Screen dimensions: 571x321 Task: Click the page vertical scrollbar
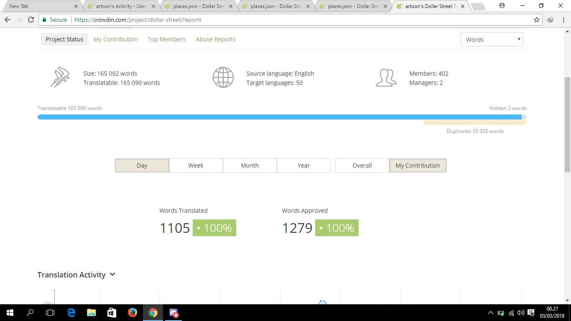pos(567,125)
